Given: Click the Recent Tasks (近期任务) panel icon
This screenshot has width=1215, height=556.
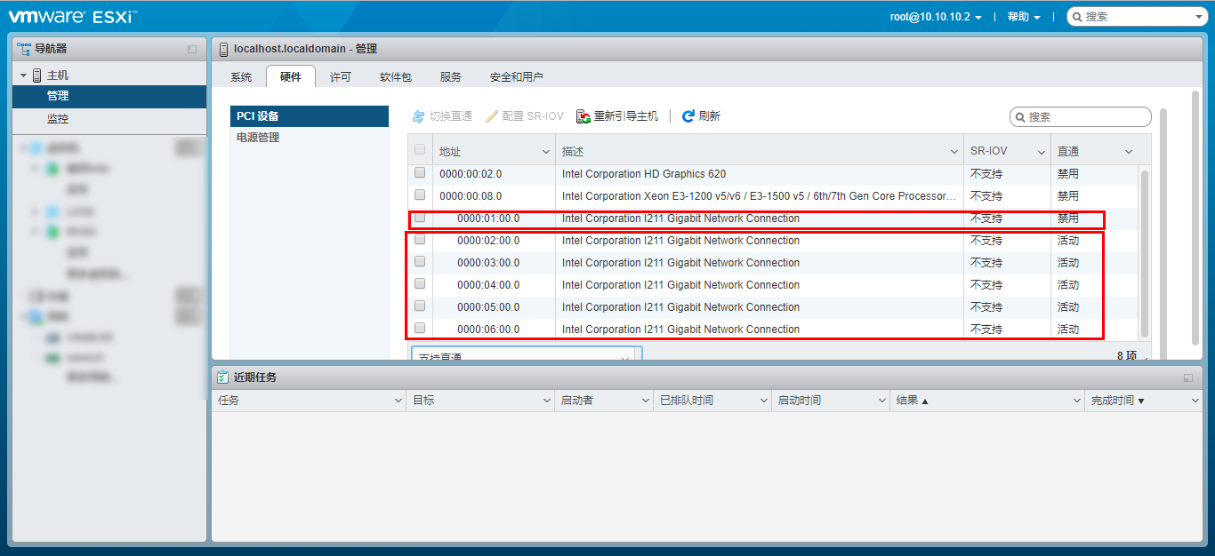Looking at the screenshot, I should coord(223,377).
